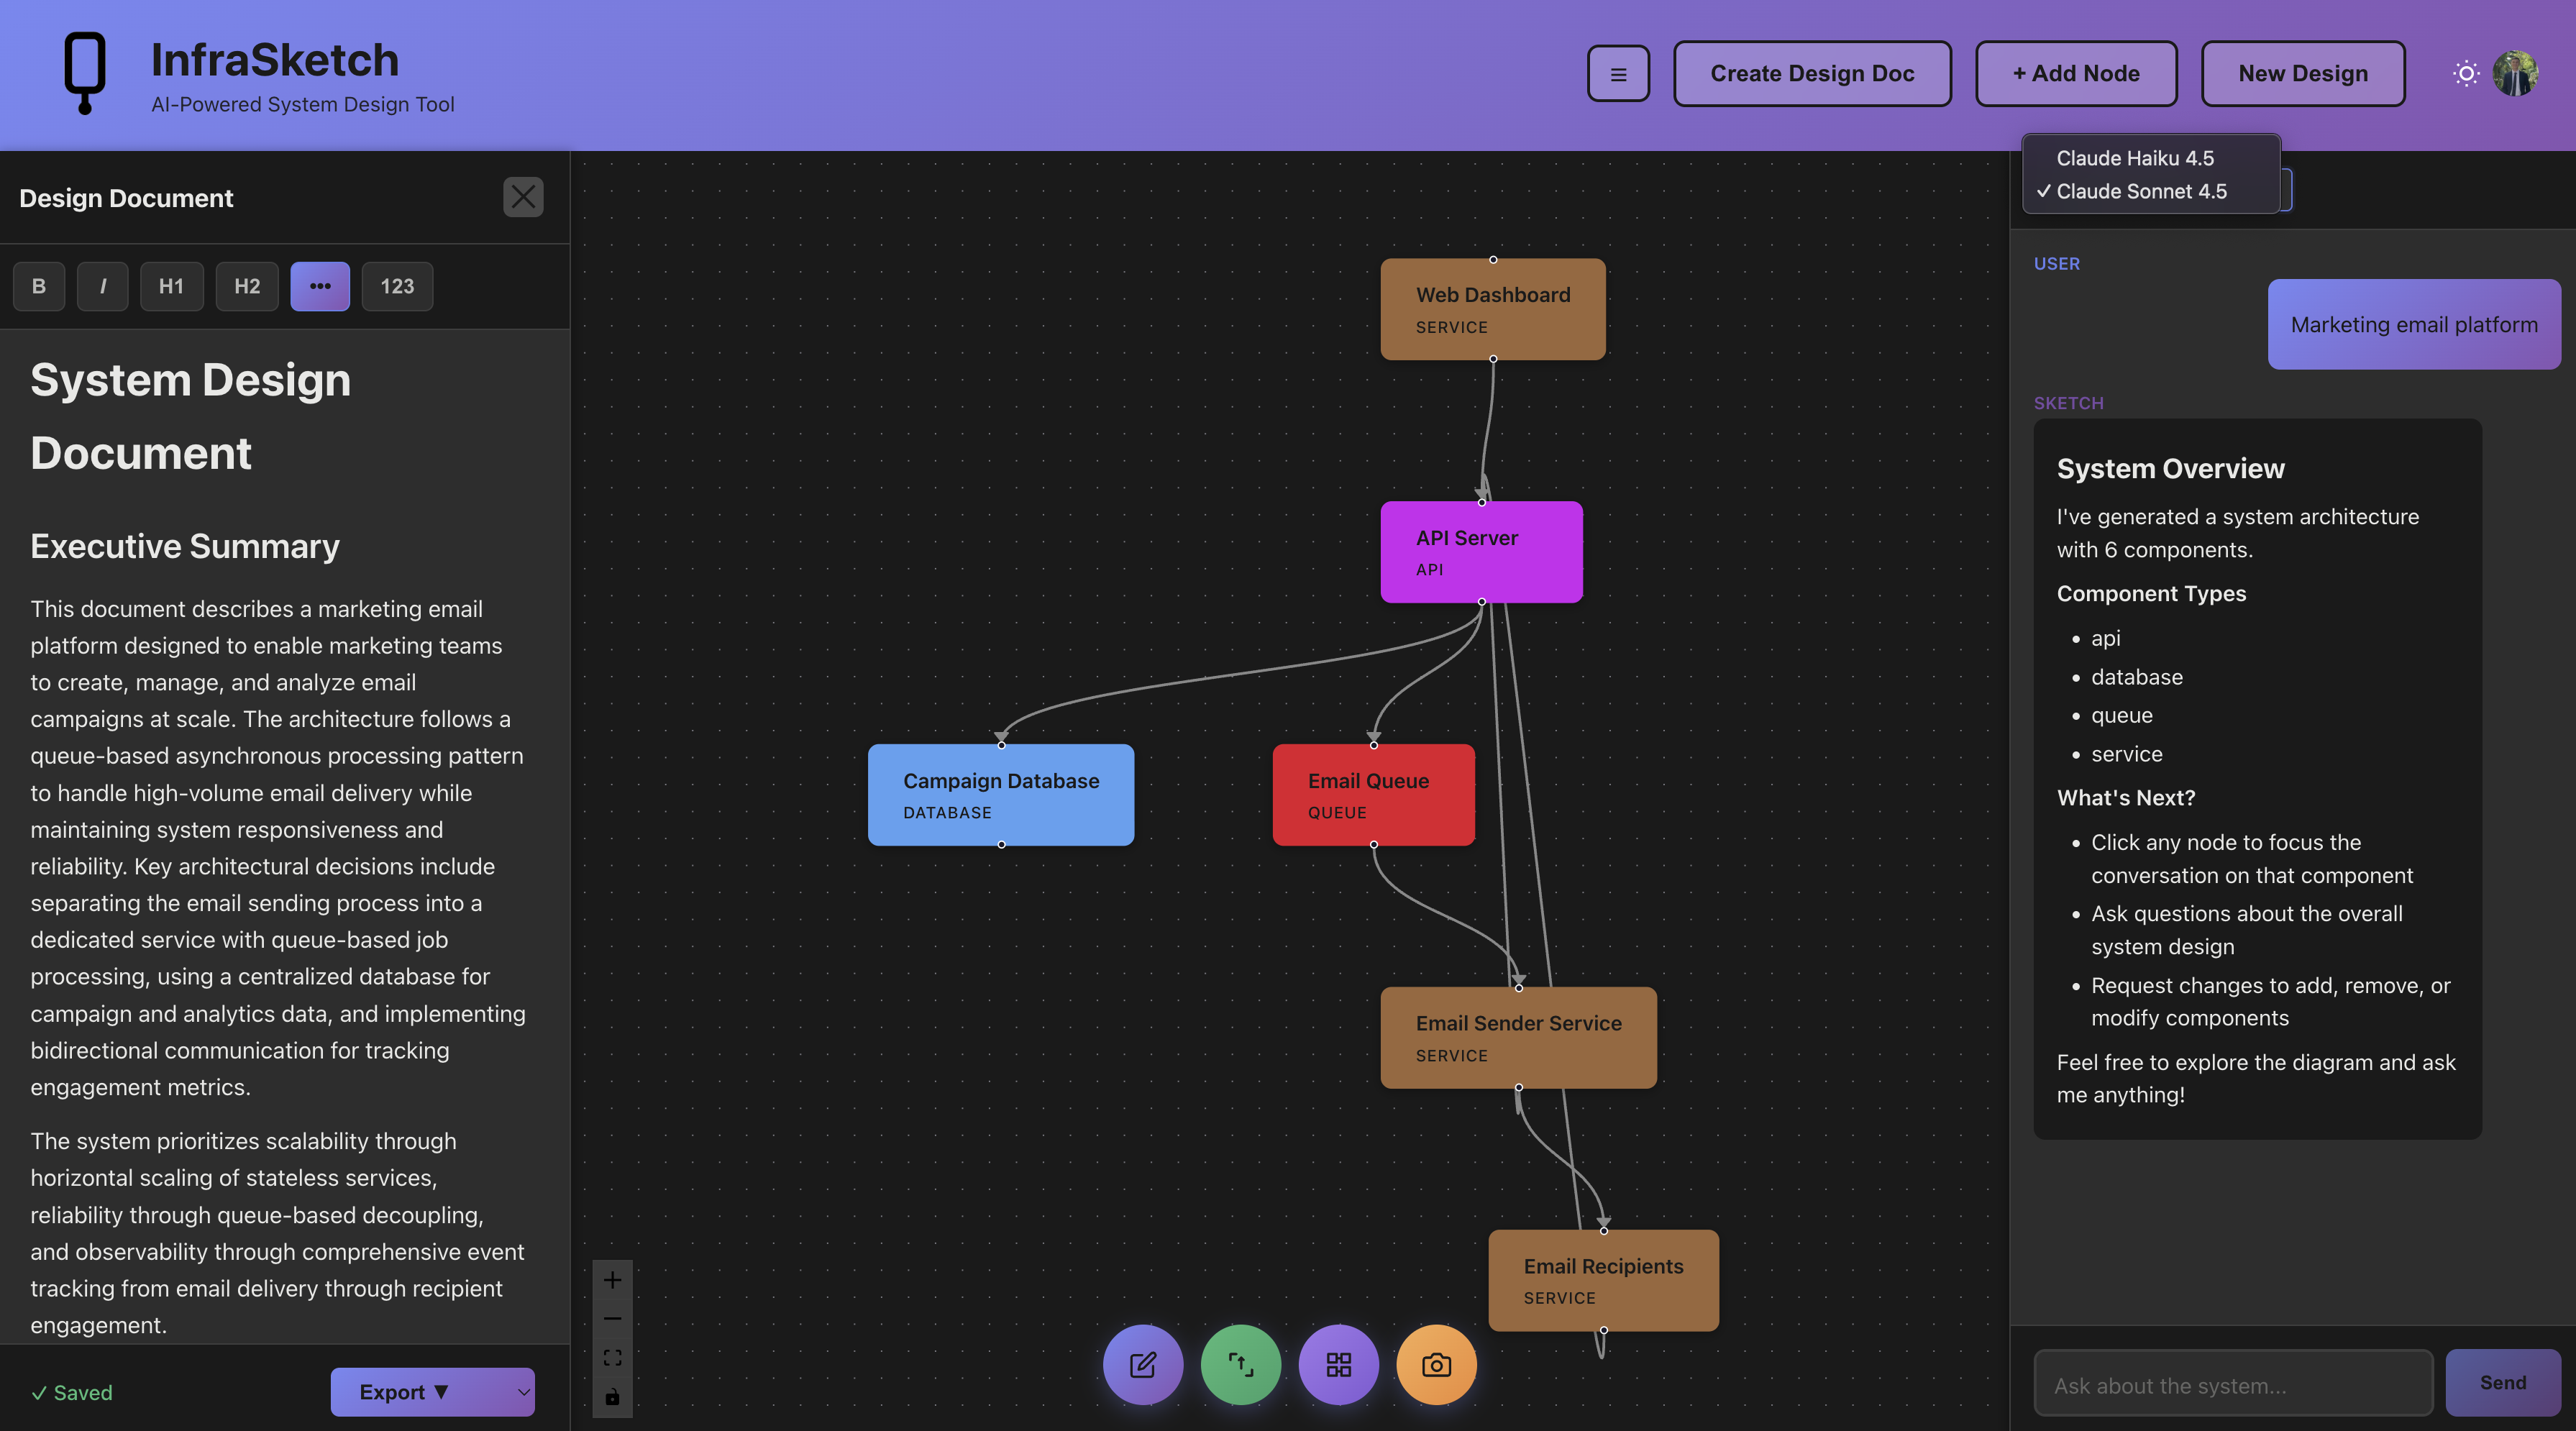This screenshot has width=2576, height=1431.
Task: Apply H1 heading formatting
Action: coord(171,286)
